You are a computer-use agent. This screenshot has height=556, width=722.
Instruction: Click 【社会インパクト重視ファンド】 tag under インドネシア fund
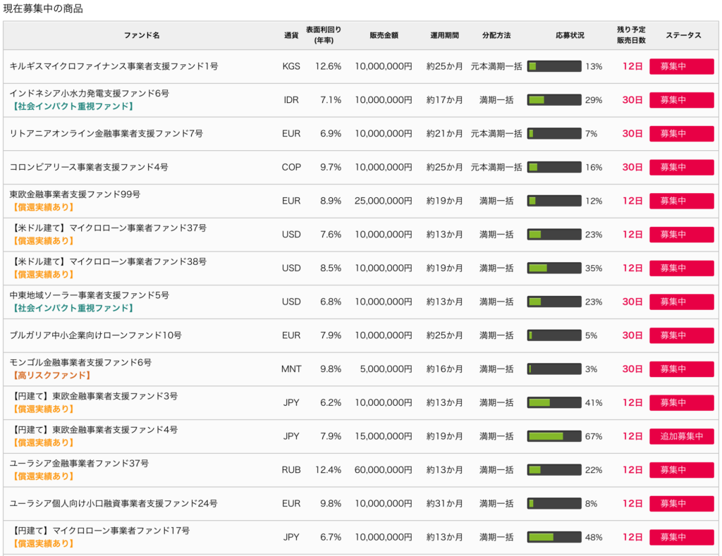point(73,106)
